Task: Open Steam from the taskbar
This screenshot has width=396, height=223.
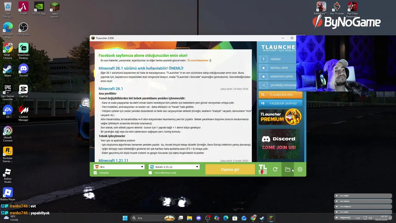Action: (262, 218)
